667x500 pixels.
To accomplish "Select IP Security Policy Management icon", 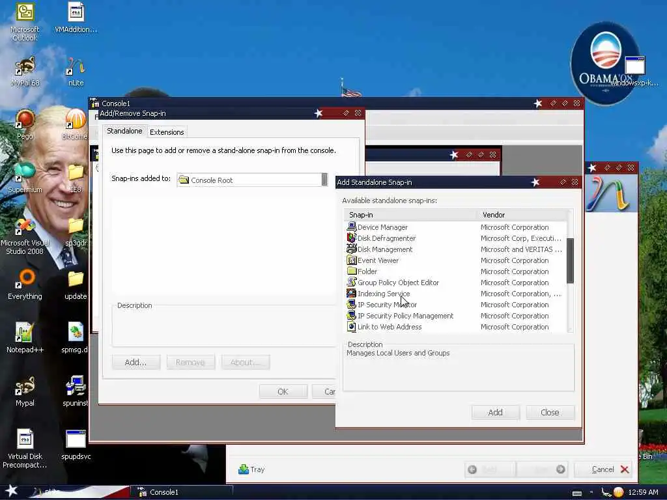I will coord(351,316).
